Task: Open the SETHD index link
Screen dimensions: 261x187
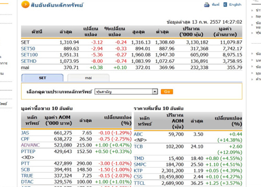Action: [x=29, y=61]
